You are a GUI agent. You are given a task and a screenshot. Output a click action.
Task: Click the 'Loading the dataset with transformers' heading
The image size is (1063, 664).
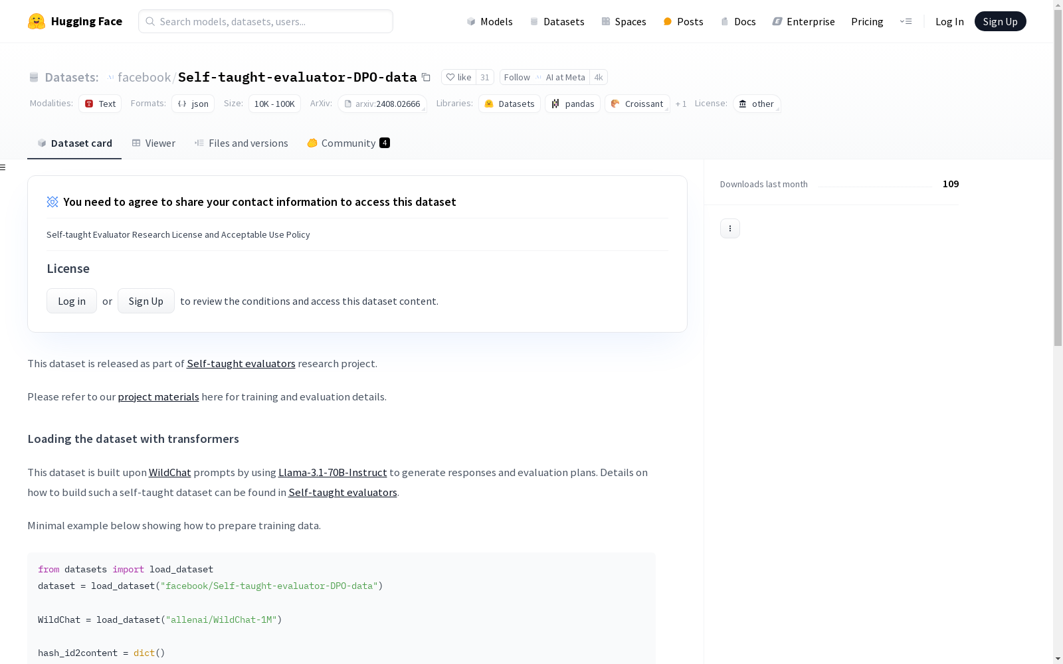tap(133, 439)
